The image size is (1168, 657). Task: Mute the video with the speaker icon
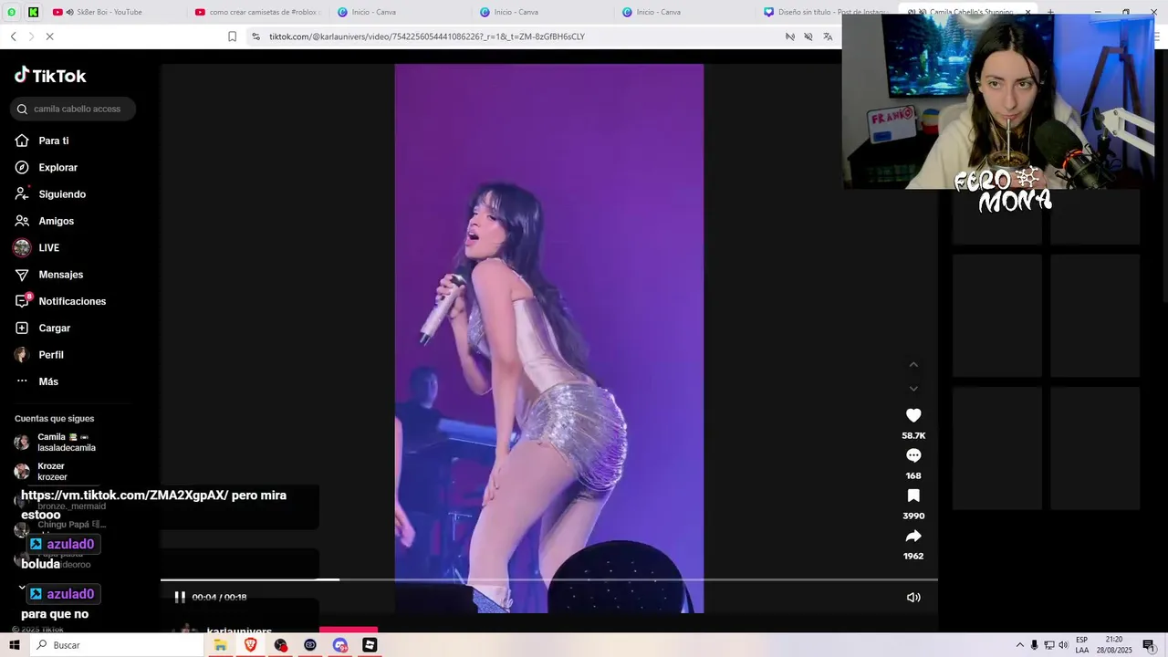tap(913, 597)
